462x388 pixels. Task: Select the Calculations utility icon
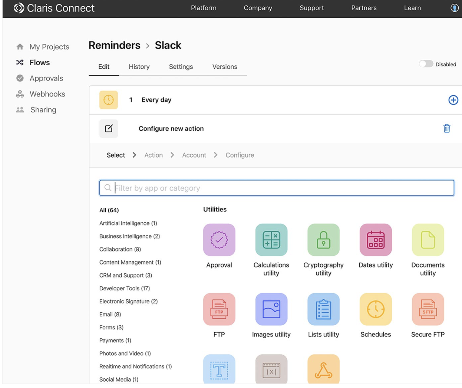(x=271, y=240)
